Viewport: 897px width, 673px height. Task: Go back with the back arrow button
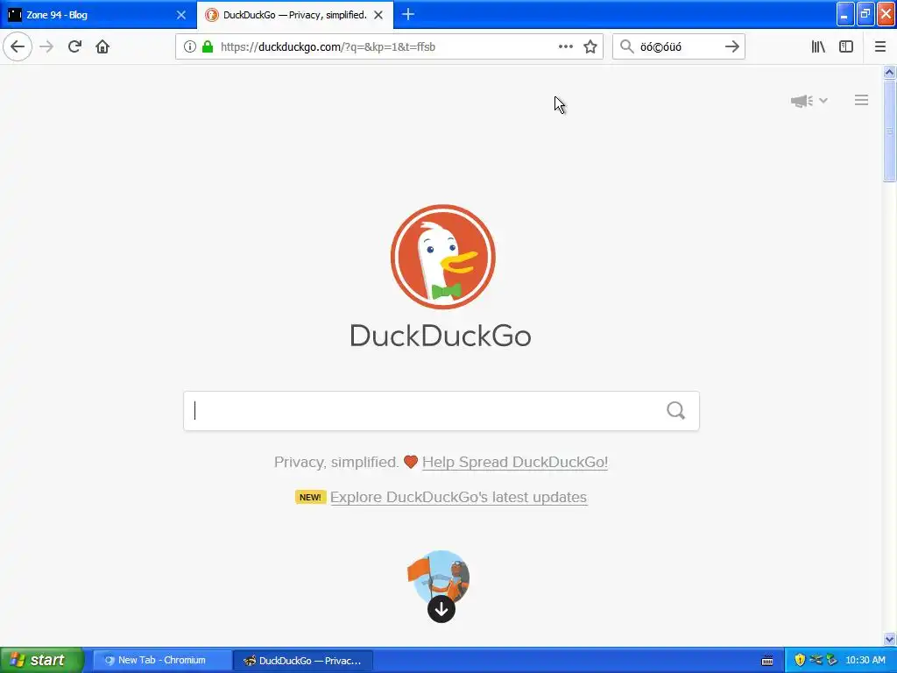tap(18, 46)
